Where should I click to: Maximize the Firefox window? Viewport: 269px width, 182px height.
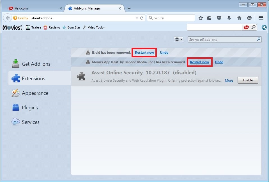252,5
